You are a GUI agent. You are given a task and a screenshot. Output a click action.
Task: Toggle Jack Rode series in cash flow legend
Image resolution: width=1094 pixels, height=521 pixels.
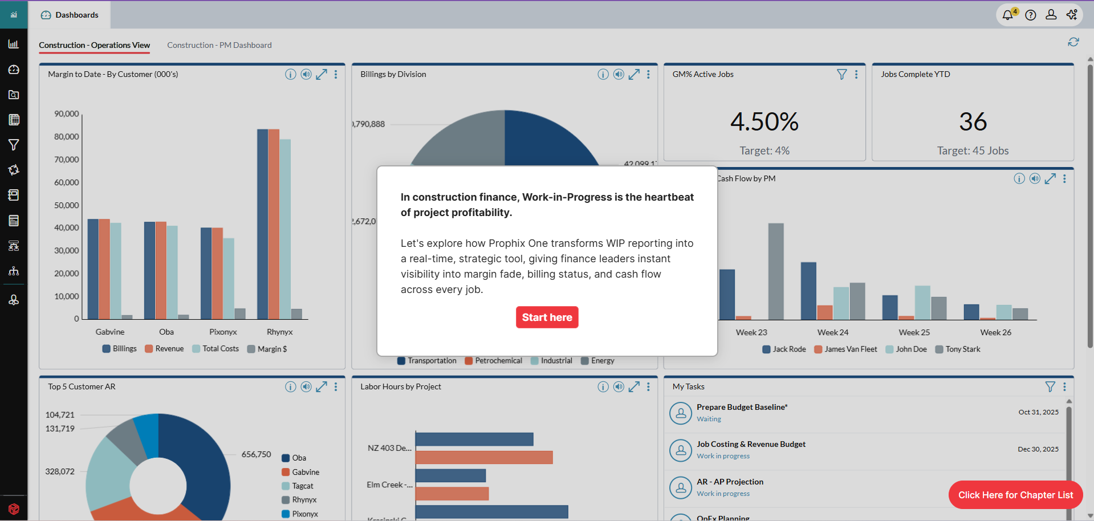point(784,349)
